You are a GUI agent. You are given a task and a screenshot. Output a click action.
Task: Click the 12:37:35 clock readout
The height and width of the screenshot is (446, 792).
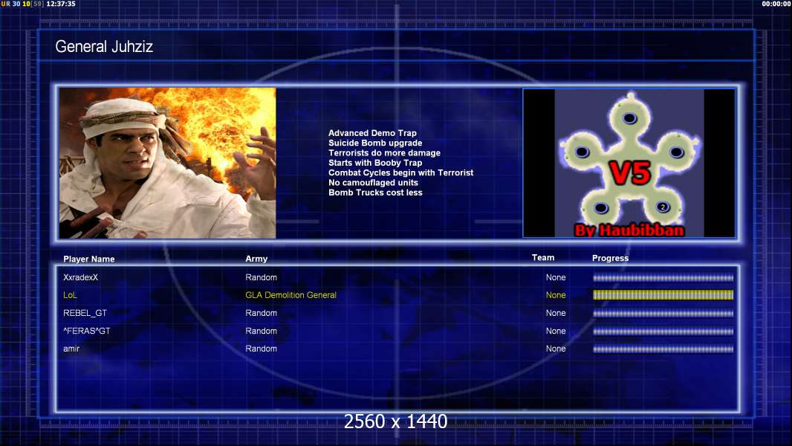pos(61,4)
